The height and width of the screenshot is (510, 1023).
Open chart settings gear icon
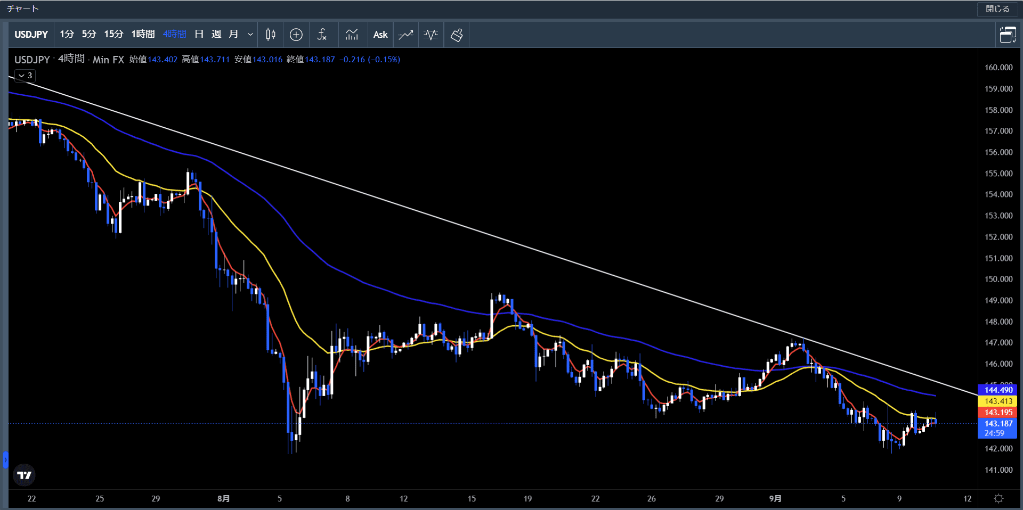click(999, 498)
